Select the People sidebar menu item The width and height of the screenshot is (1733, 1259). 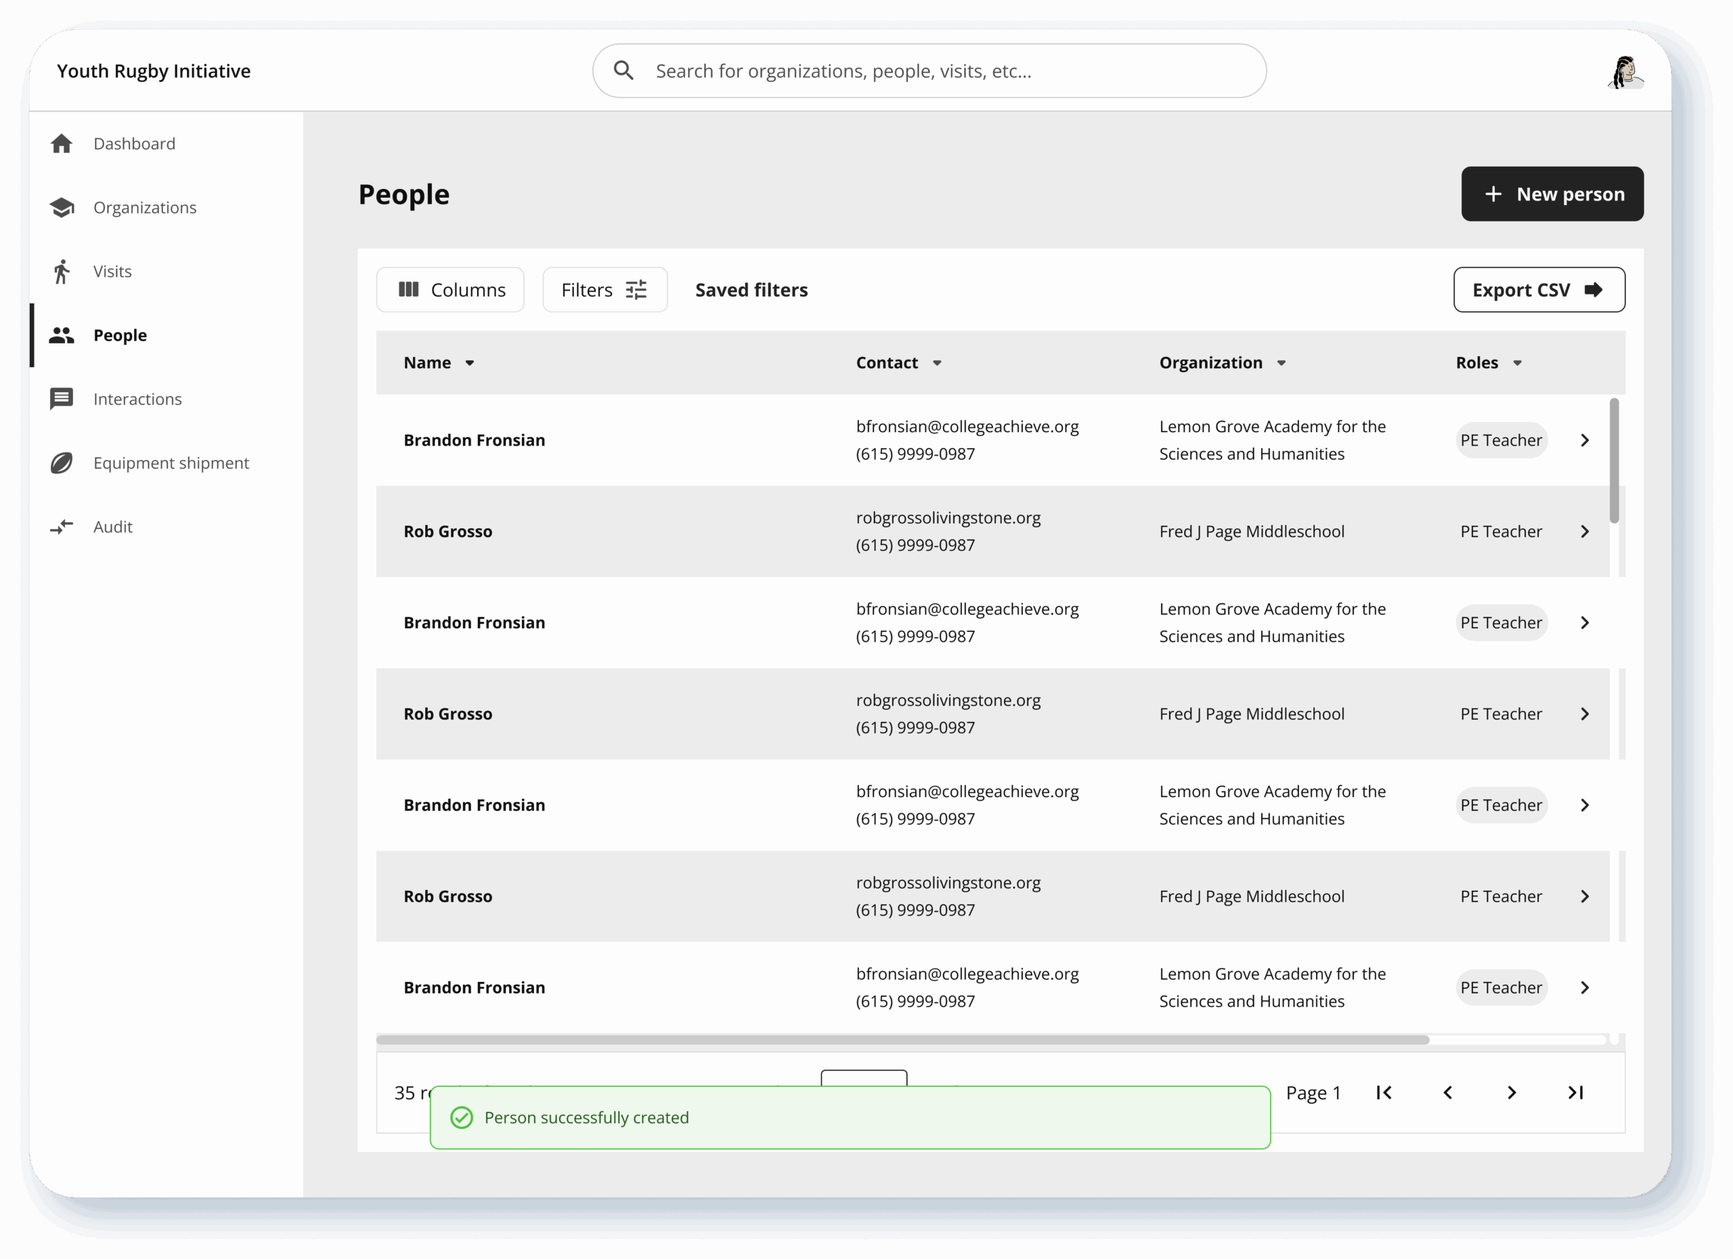click(120, 335)
